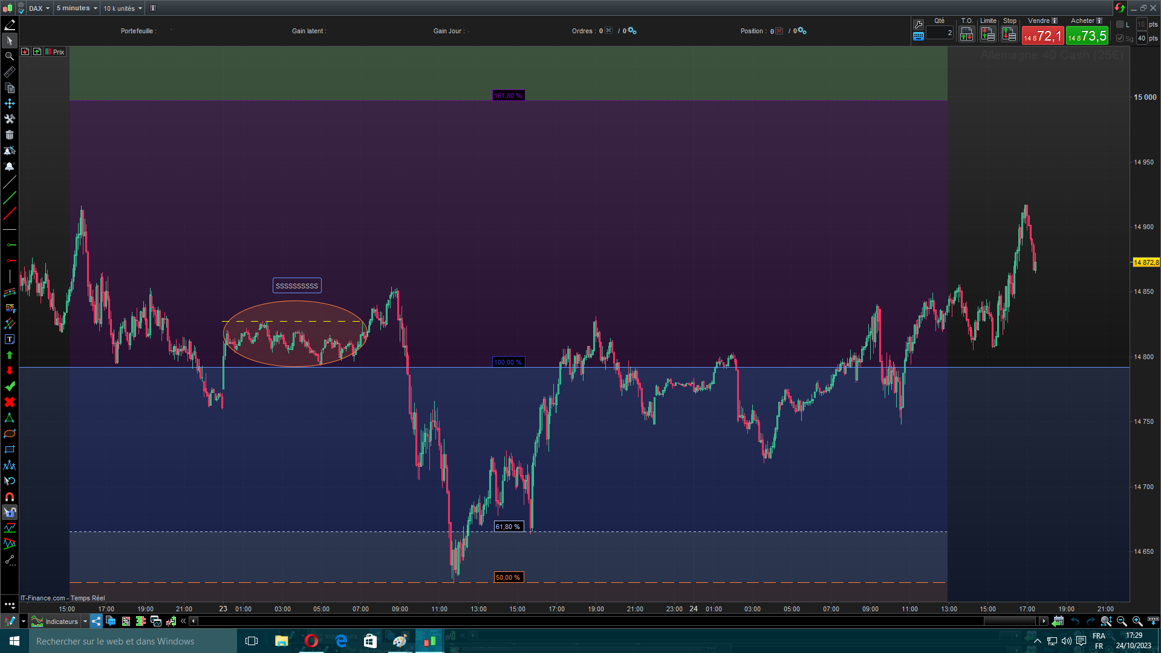Select the ellipse drawing tool
Screen dimensions: 1161x653
(x=10, y=434)
